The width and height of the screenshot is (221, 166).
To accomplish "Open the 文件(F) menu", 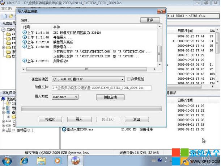I will 7,9.
